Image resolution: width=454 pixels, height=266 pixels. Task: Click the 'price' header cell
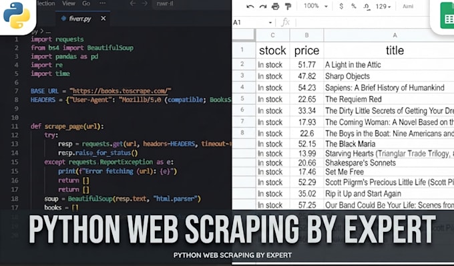pyautogui.click(x=306, y=50)
